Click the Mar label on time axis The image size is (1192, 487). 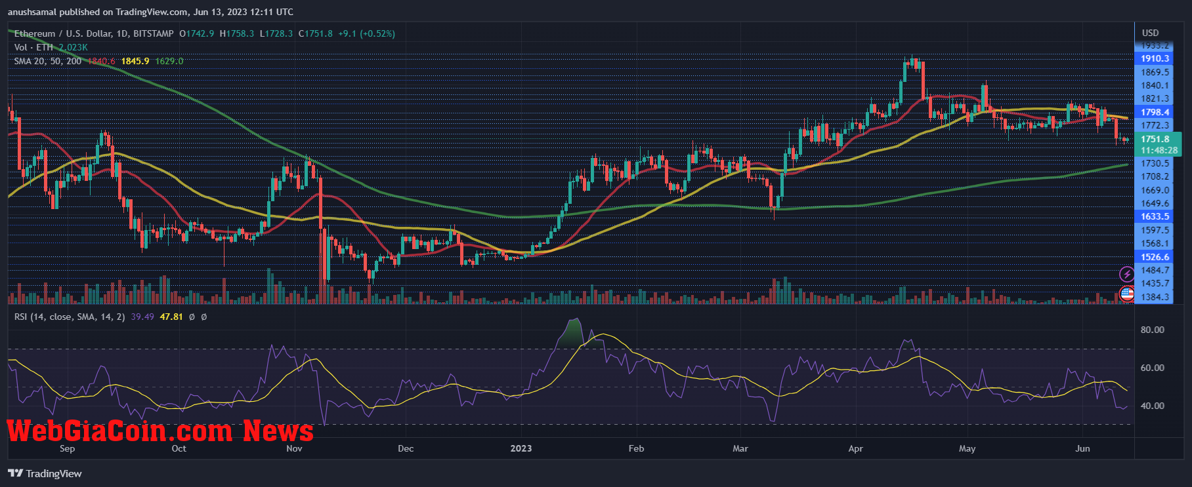click(x=740, y=448)
